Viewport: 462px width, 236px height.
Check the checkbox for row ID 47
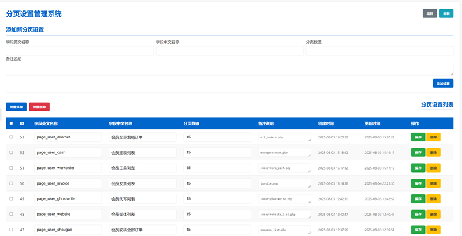coord(11,230)
